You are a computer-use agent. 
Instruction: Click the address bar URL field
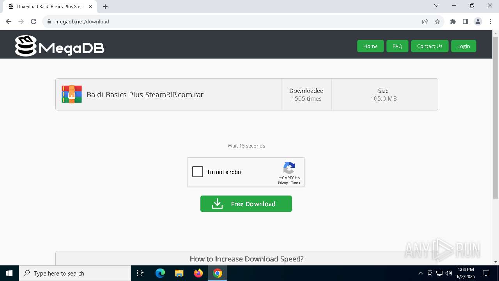[234, 21]
